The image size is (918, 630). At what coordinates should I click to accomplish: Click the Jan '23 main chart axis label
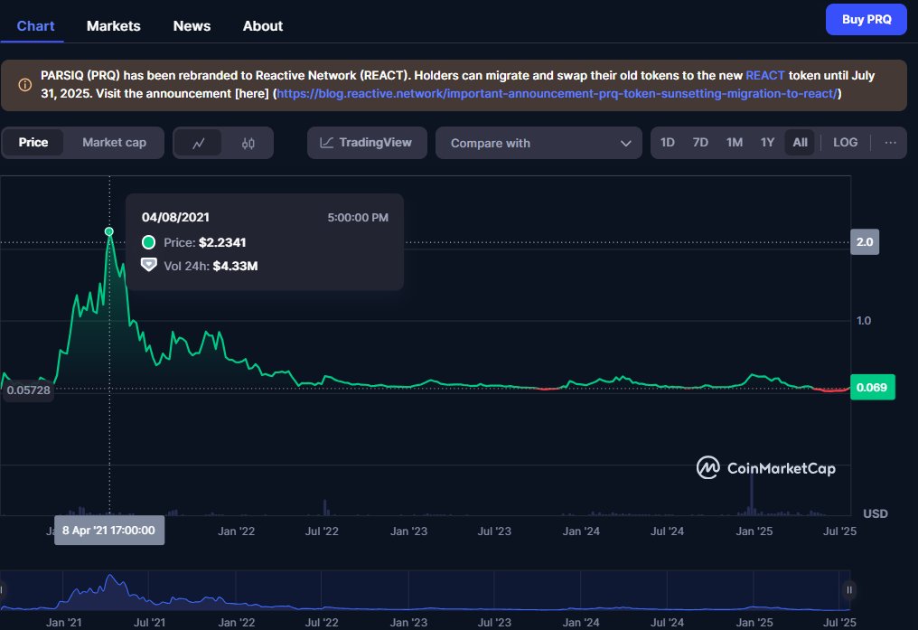408,531
